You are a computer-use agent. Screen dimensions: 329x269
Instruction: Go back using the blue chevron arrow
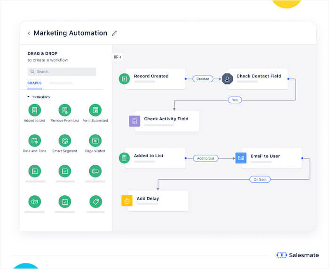[29, 33]
